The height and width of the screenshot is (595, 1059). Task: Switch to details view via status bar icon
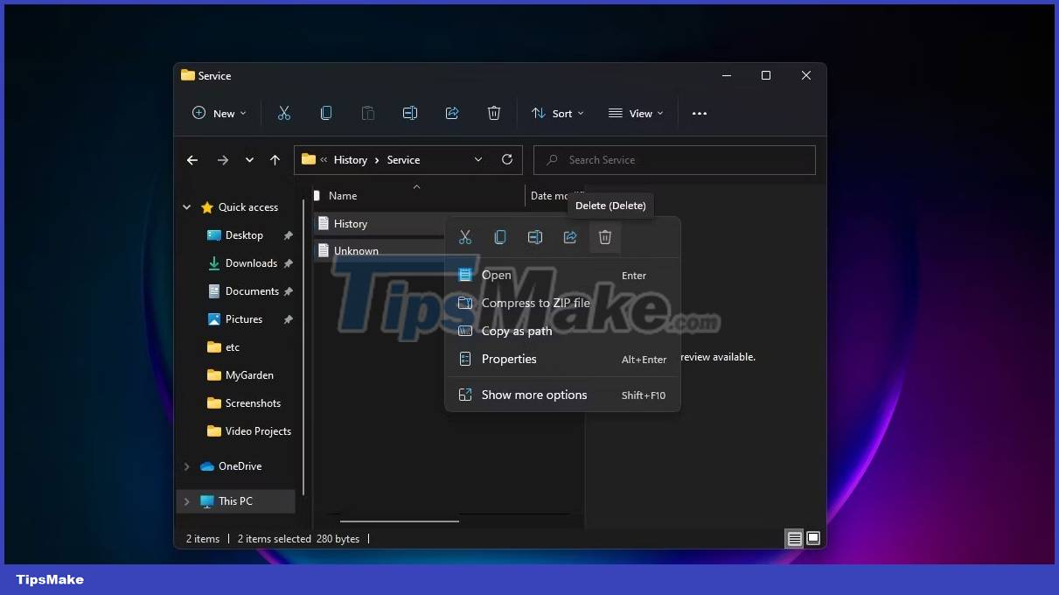pos(794,538)
